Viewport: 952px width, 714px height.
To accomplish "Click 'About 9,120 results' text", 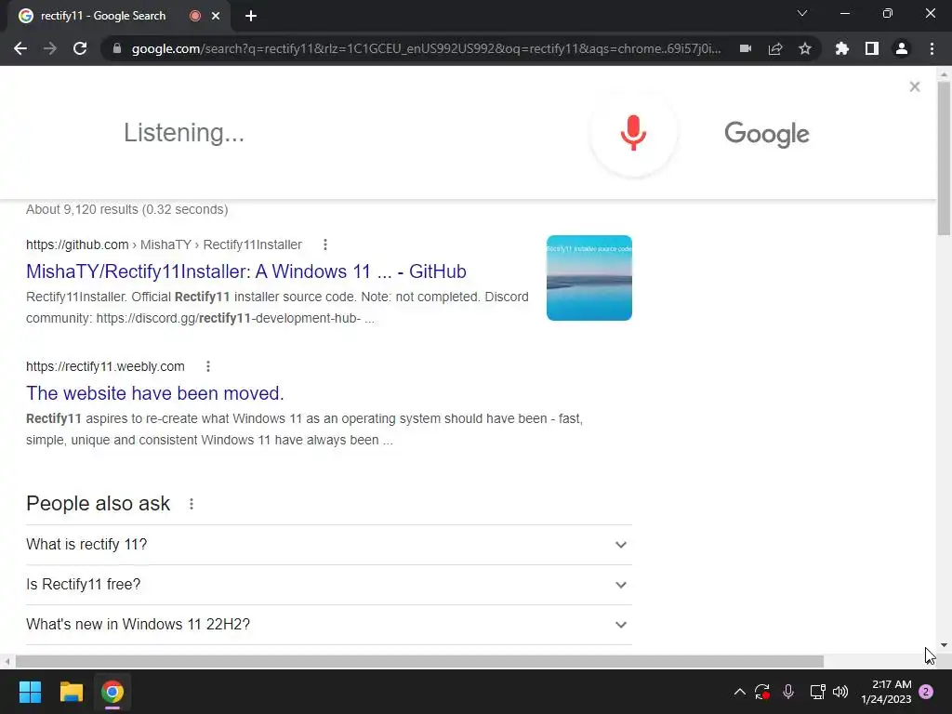I will pyautogui.click(x=126, y=209).
